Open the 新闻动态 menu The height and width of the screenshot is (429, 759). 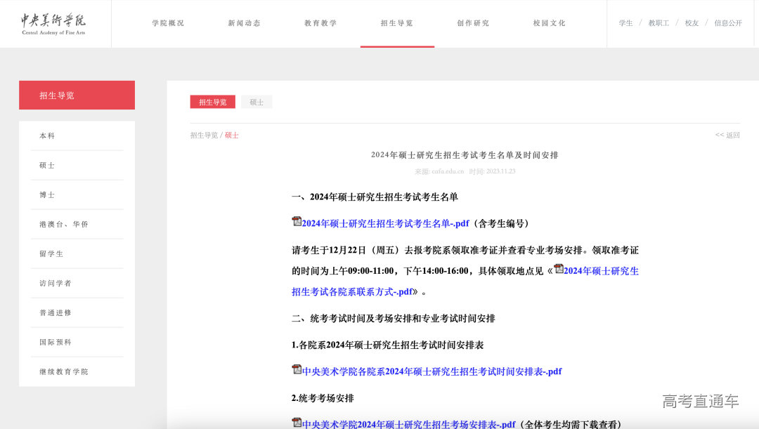pyautogui.click(x=243, y=22)
